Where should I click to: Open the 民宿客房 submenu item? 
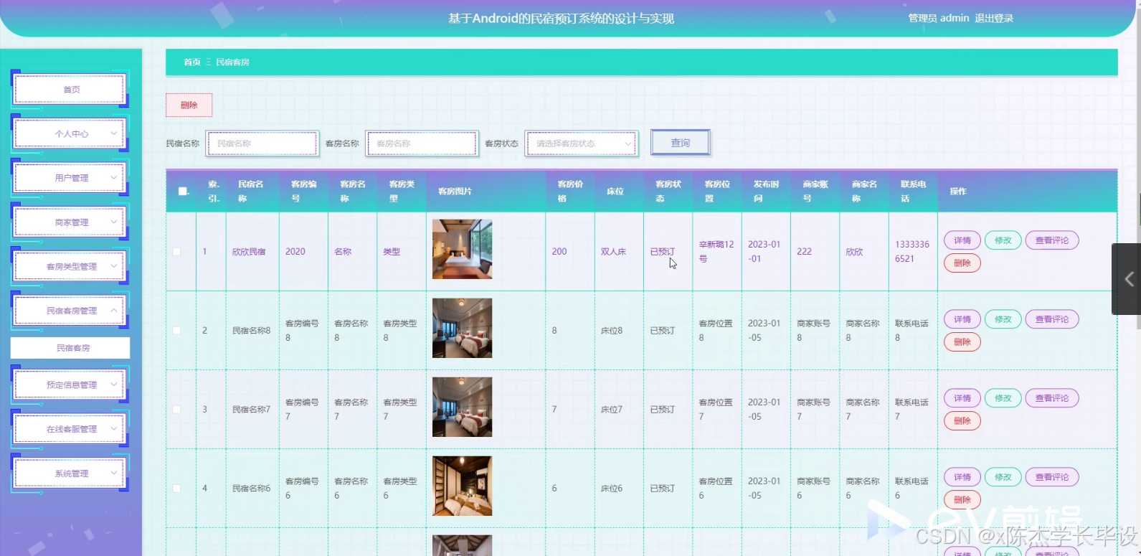point(70,348)
